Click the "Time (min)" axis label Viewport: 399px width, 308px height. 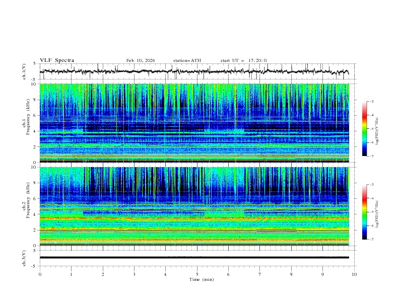pos(202,279)
